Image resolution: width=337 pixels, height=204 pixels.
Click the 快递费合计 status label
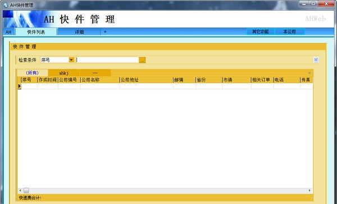(x=30, y=198)
